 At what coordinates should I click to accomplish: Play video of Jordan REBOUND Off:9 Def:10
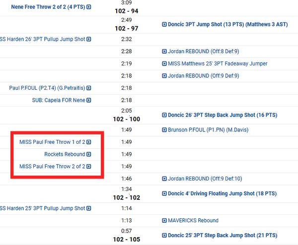pyautogui.click(x=164, y=179)
